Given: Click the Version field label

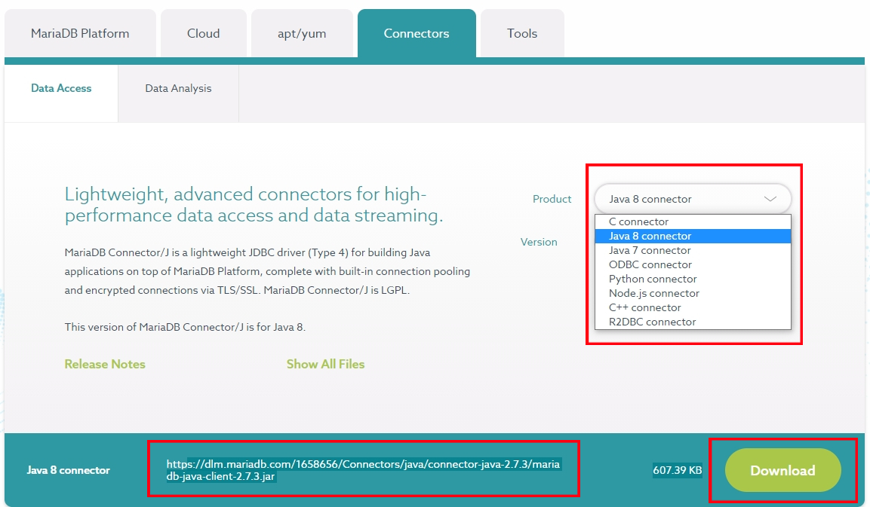Looking at the screenshot, I should (539, 242).
